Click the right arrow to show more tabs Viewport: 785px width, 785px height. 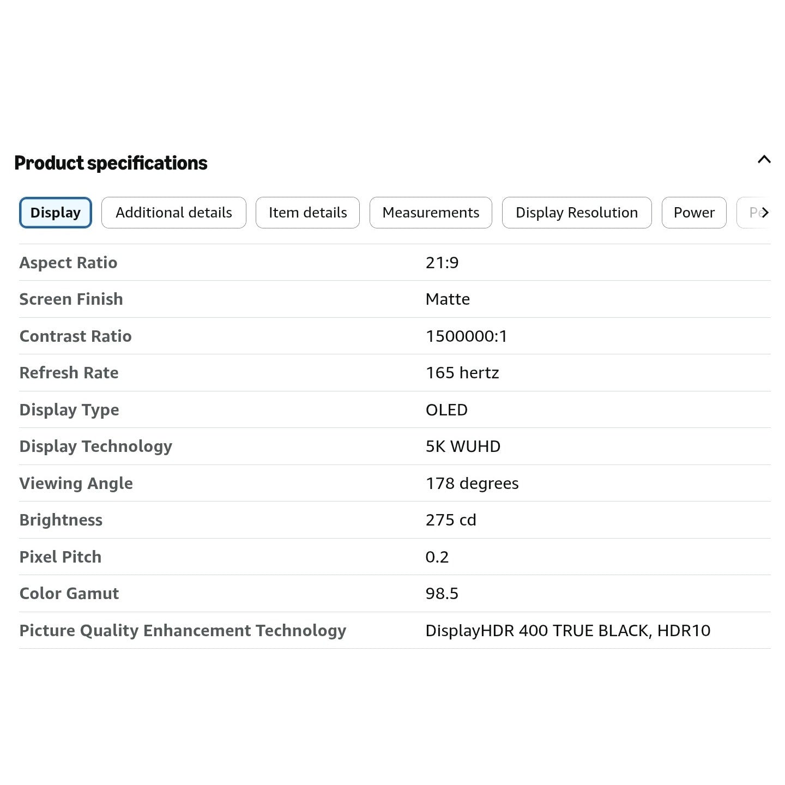click(x=765, y=213)
